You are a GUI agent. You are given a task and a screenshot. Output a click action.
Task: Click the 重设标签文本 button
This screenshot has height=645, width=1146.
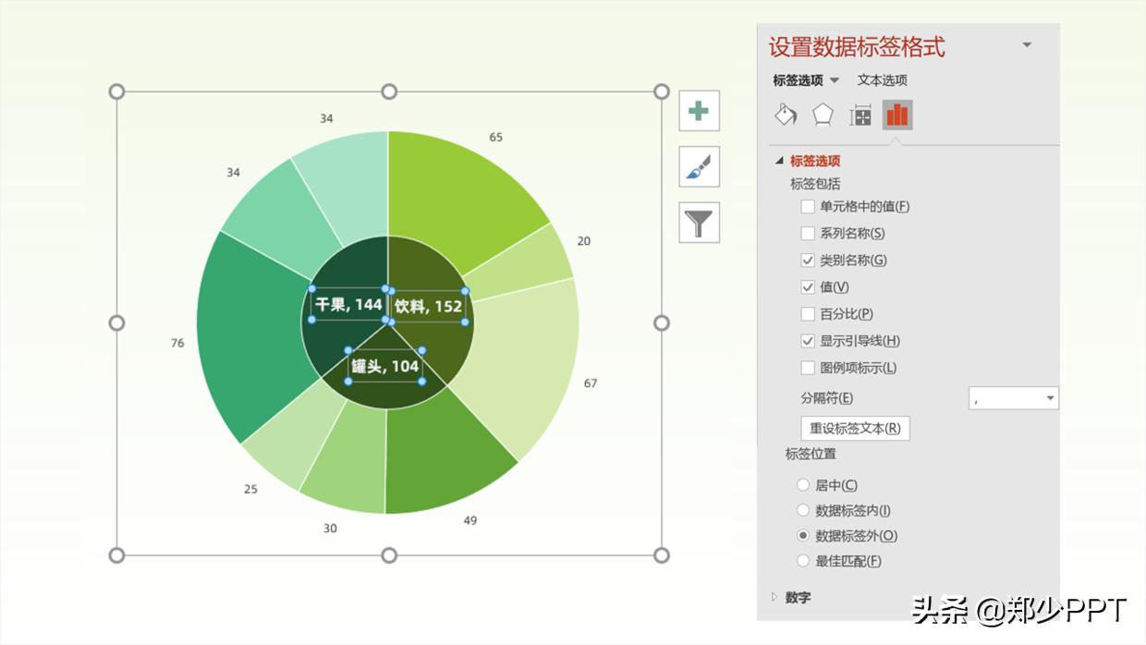pyautogui.click(x=855, y=428)
